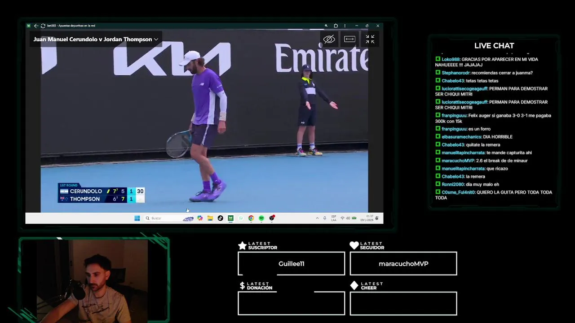Image resolution: width=575 pixels, height=323 pixels.
Task: Click latest follower name maracuchoMVP
Action: 403,264
